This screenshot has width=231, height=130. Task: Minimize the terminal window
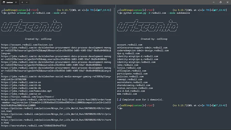click(x=213, y=2)
